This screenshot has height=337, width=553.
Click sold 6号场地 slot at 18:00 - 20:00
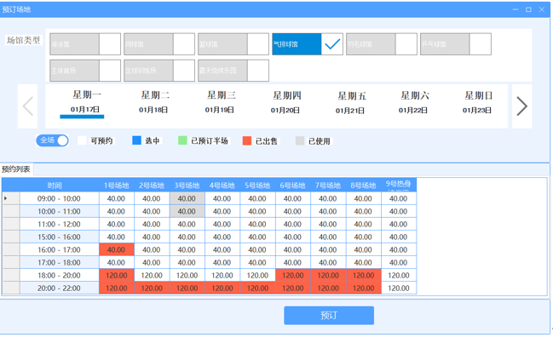coord(293,276)
